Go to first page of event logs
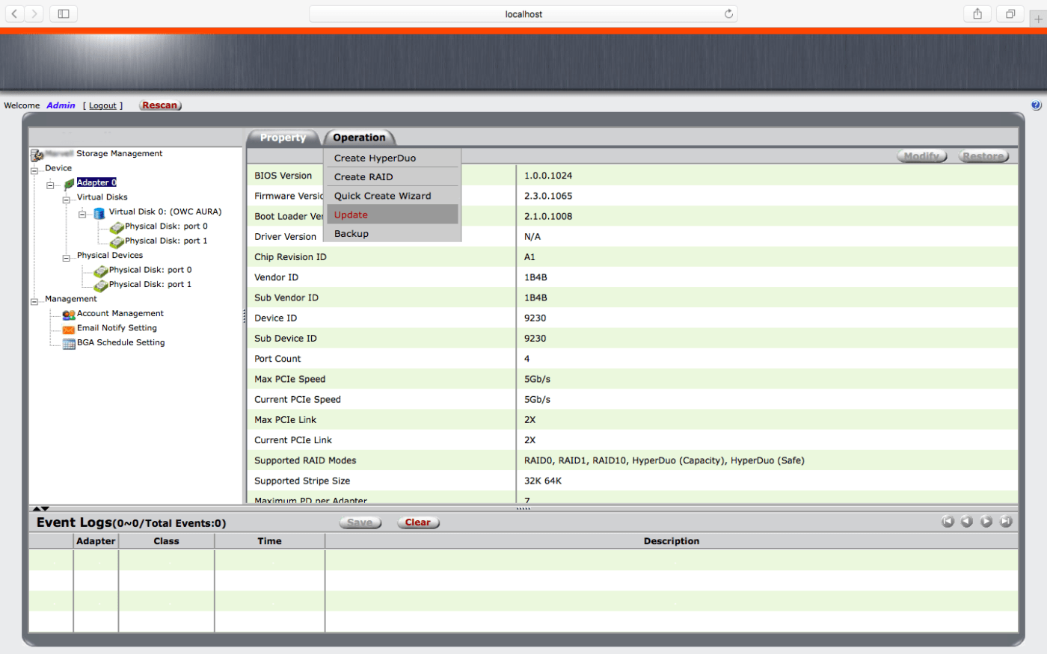This screenshot has width=1047, height=654. coord(948,522)
